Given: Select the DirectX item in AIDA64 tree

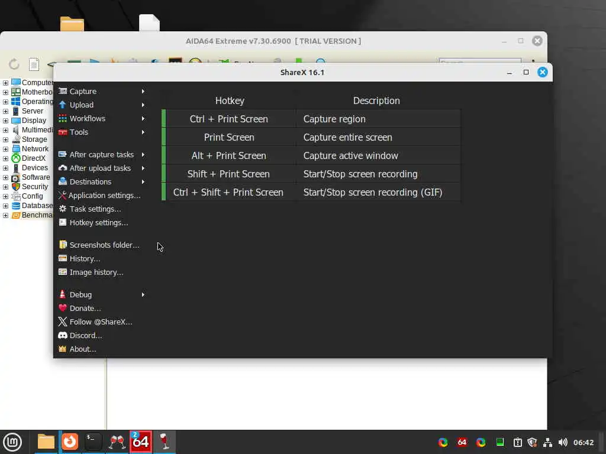Looking at the screenshot, I should [x=34, y=158].
